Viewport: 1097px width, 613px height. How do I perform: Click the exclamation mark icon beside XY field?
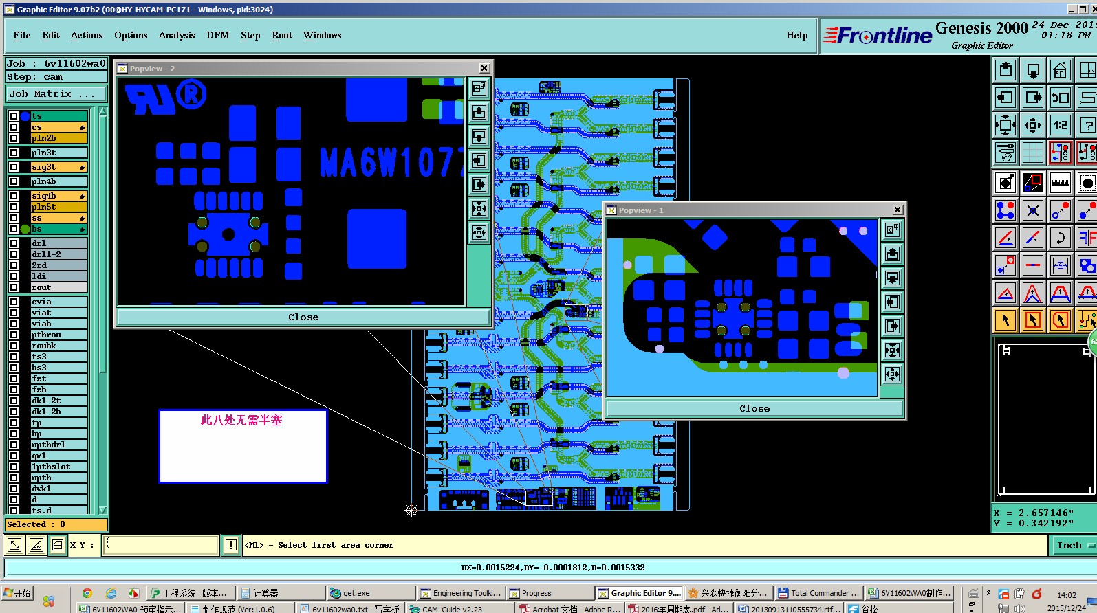pos(231,545)
